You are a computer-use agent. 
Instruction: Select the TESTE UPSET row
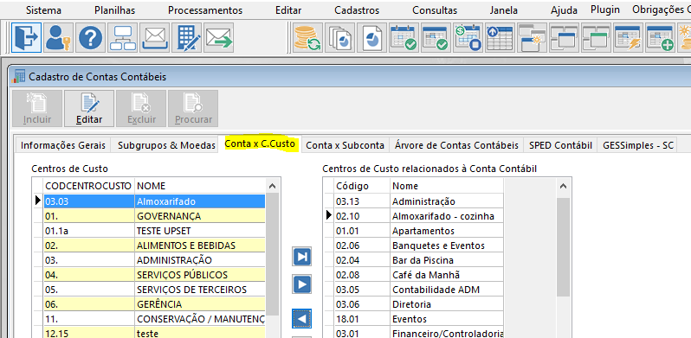tap(154, 231)
